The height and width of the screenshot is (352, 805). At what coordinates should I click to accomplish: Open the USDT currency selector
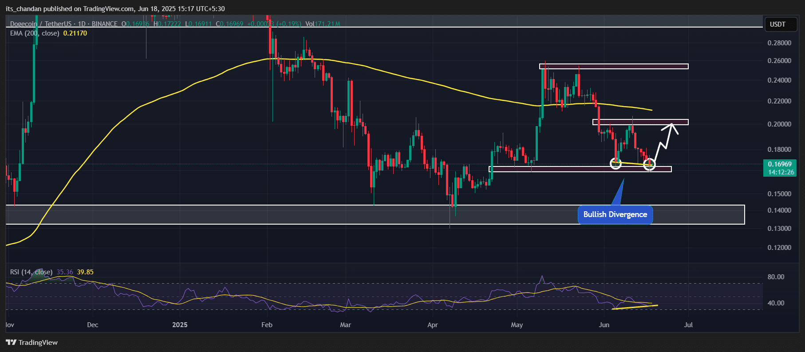(777, 24)
